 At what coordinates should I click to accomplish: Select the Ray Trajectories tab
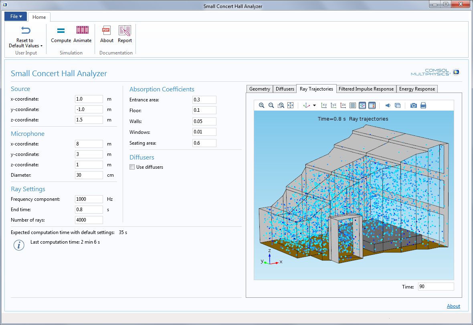tap(316, 89)
